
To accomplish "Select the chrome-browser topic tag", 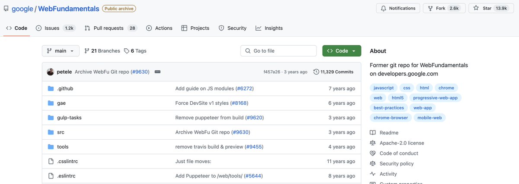I will coord(391,118).
